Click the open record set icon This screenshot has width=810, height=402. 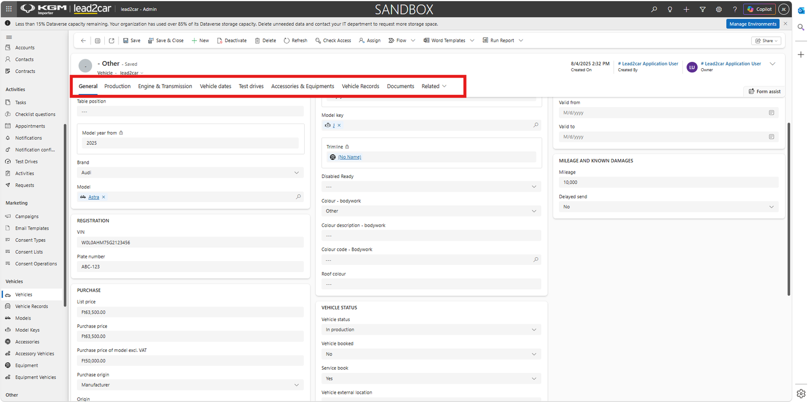(x=98, y=40)
